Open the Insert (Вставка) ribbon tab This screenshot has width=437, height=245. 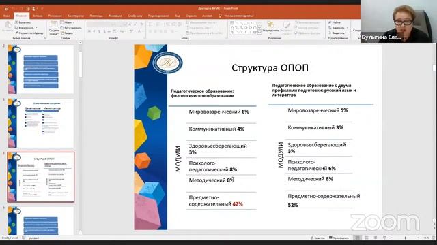[38, 16]
